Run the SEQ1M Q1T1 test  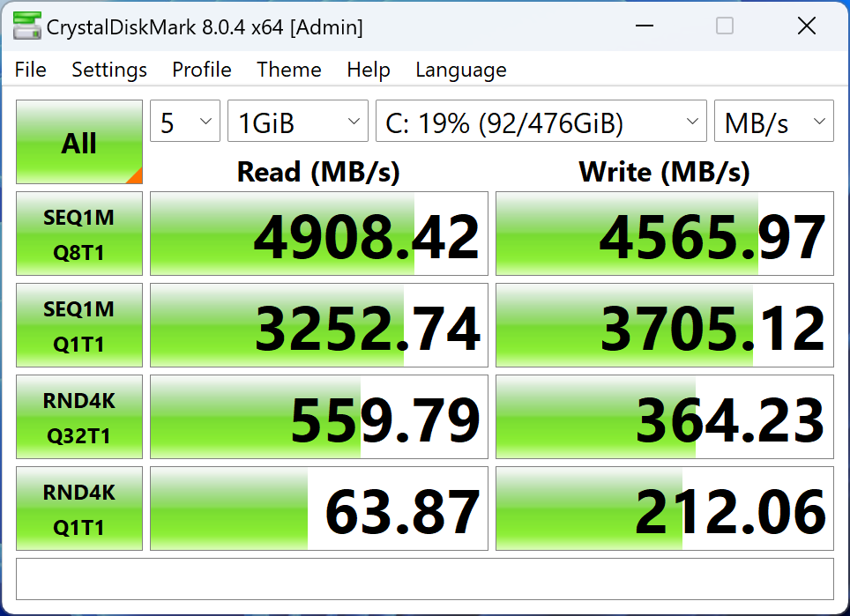[x=79, y=325]
